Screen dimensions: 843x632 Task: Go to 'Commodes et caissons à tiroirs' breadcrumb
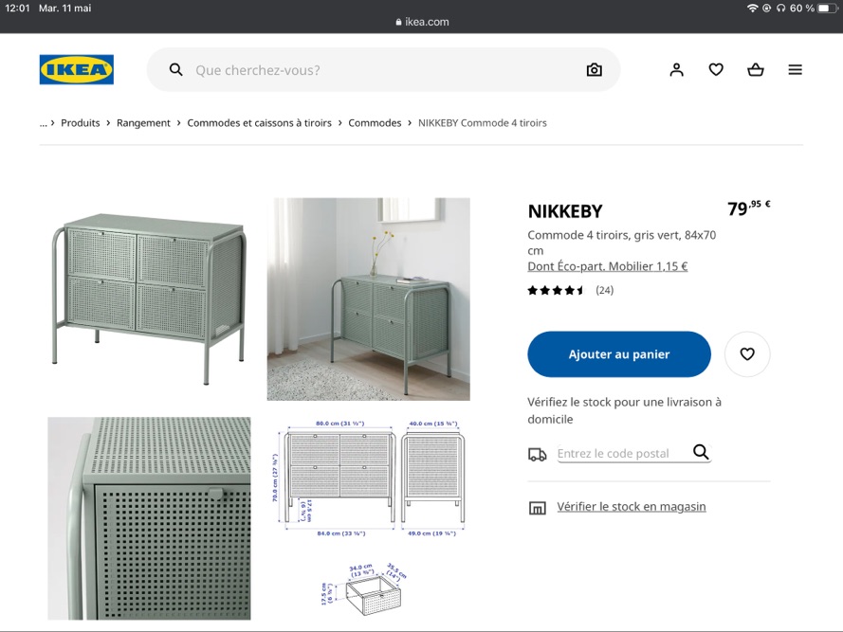pos(259,123)
